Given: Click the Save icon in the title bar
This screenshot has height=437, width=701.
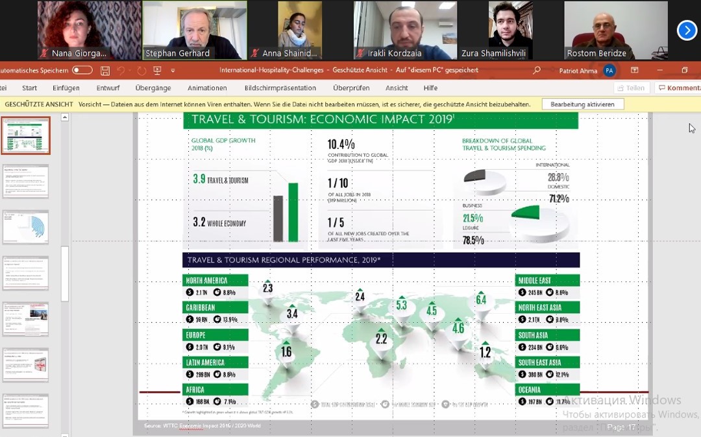Looking at the screenshot, I should click(105, 70).
